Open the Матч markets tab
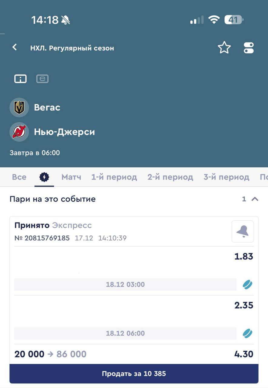 (x=71, y=177)
